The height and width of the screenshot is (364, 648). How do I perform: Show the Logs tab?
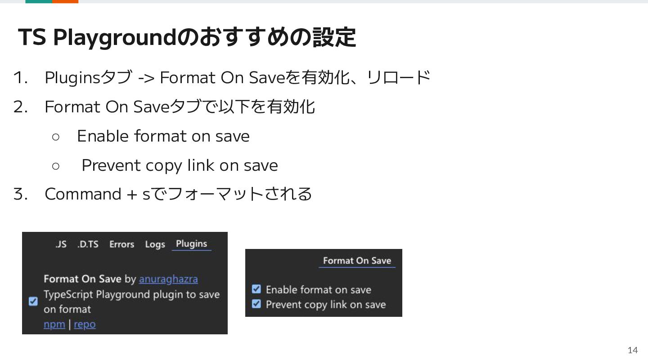[x=155, y=244]
